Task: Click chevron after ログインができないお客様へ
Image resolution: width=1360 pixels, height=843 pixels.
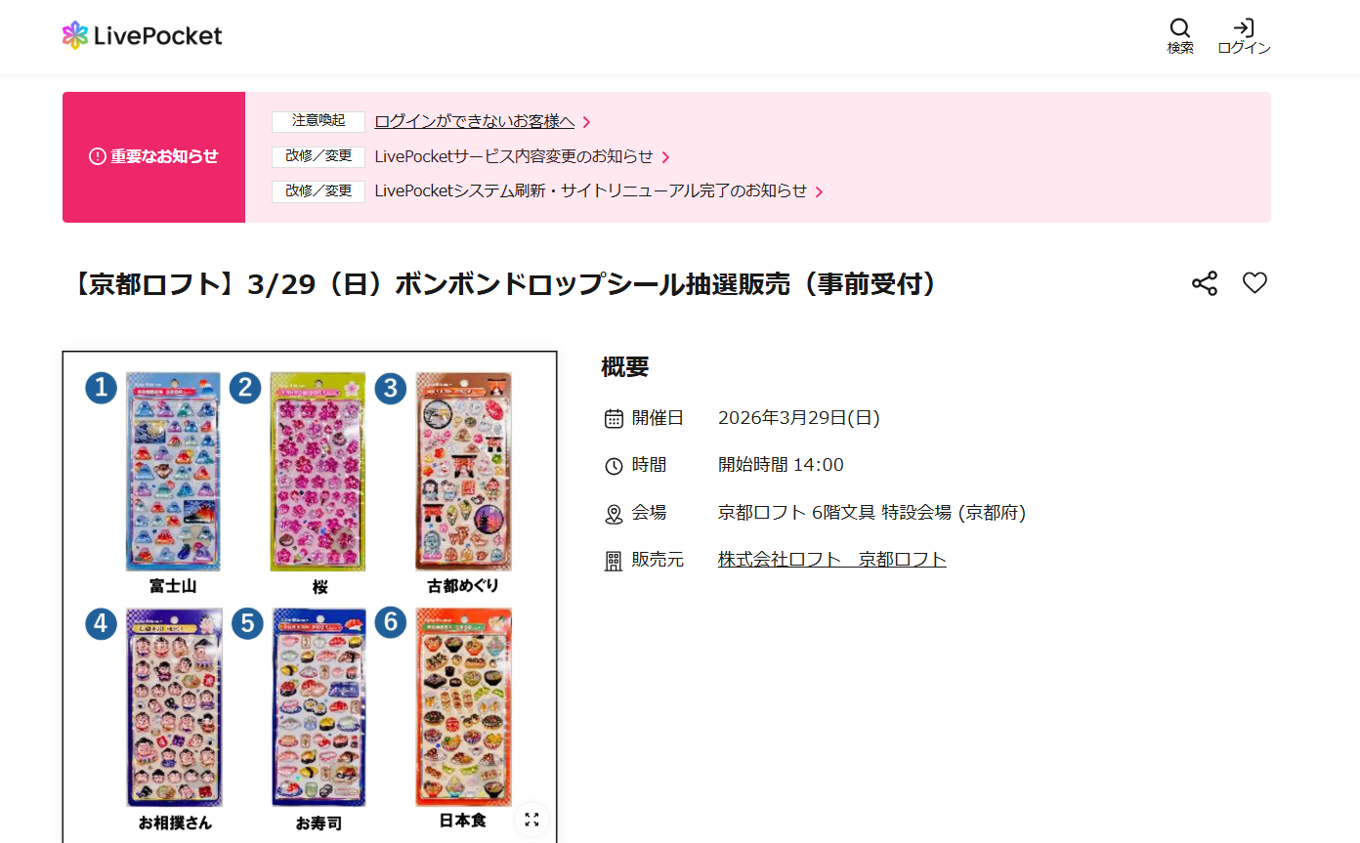Action: coord(586,122)
